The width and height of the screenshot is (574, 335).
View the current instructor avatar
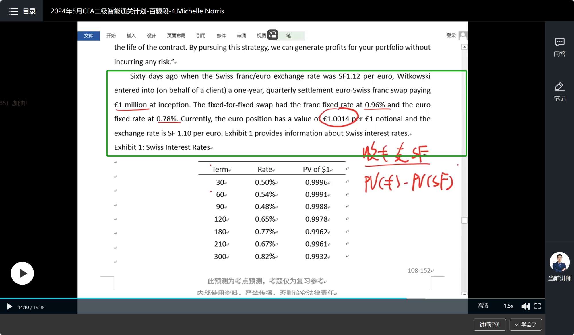pos(559,262)
